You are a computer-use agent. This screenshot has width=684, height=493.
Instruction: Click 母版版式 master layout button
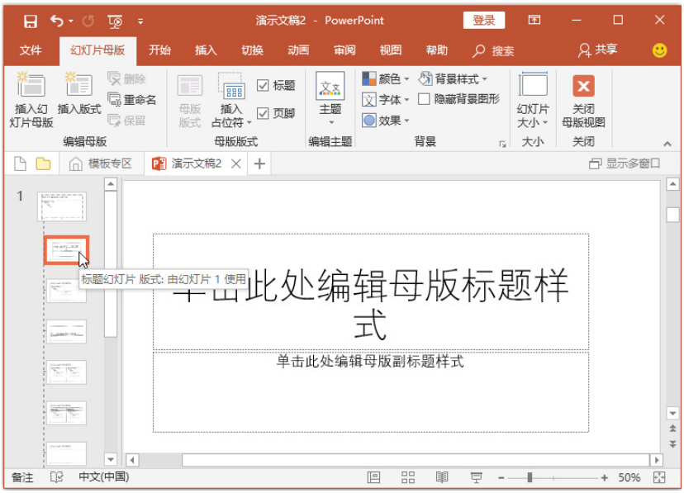click(190, 101)
